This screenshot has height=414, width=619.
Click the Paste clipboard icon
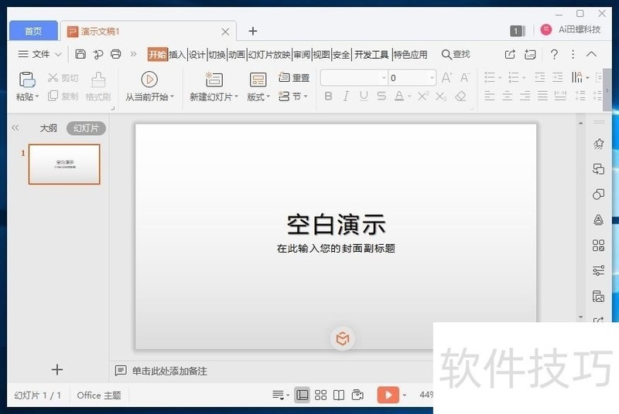[27, 79]
